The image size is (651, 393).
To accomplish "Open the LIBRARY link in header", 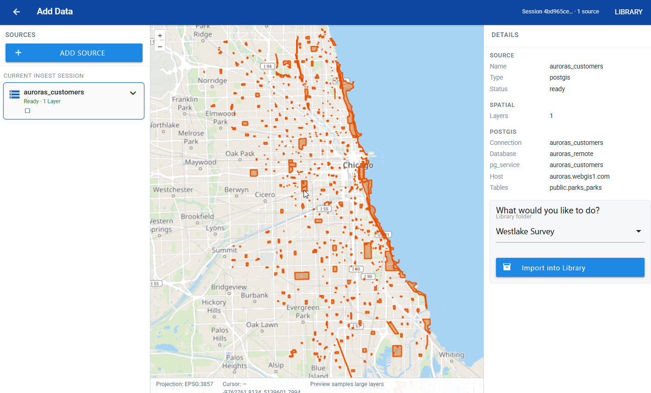I will (x=628, y=12).
